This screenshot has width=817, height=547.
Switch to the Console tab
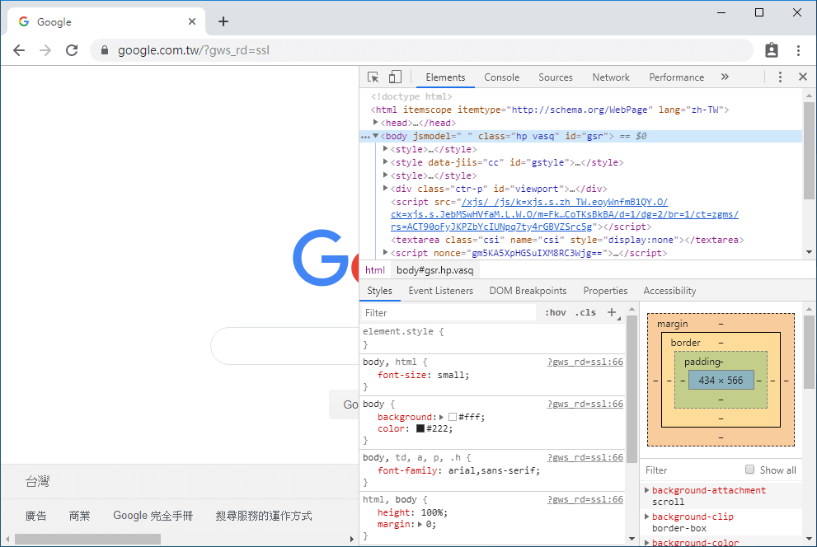point(502,77)
